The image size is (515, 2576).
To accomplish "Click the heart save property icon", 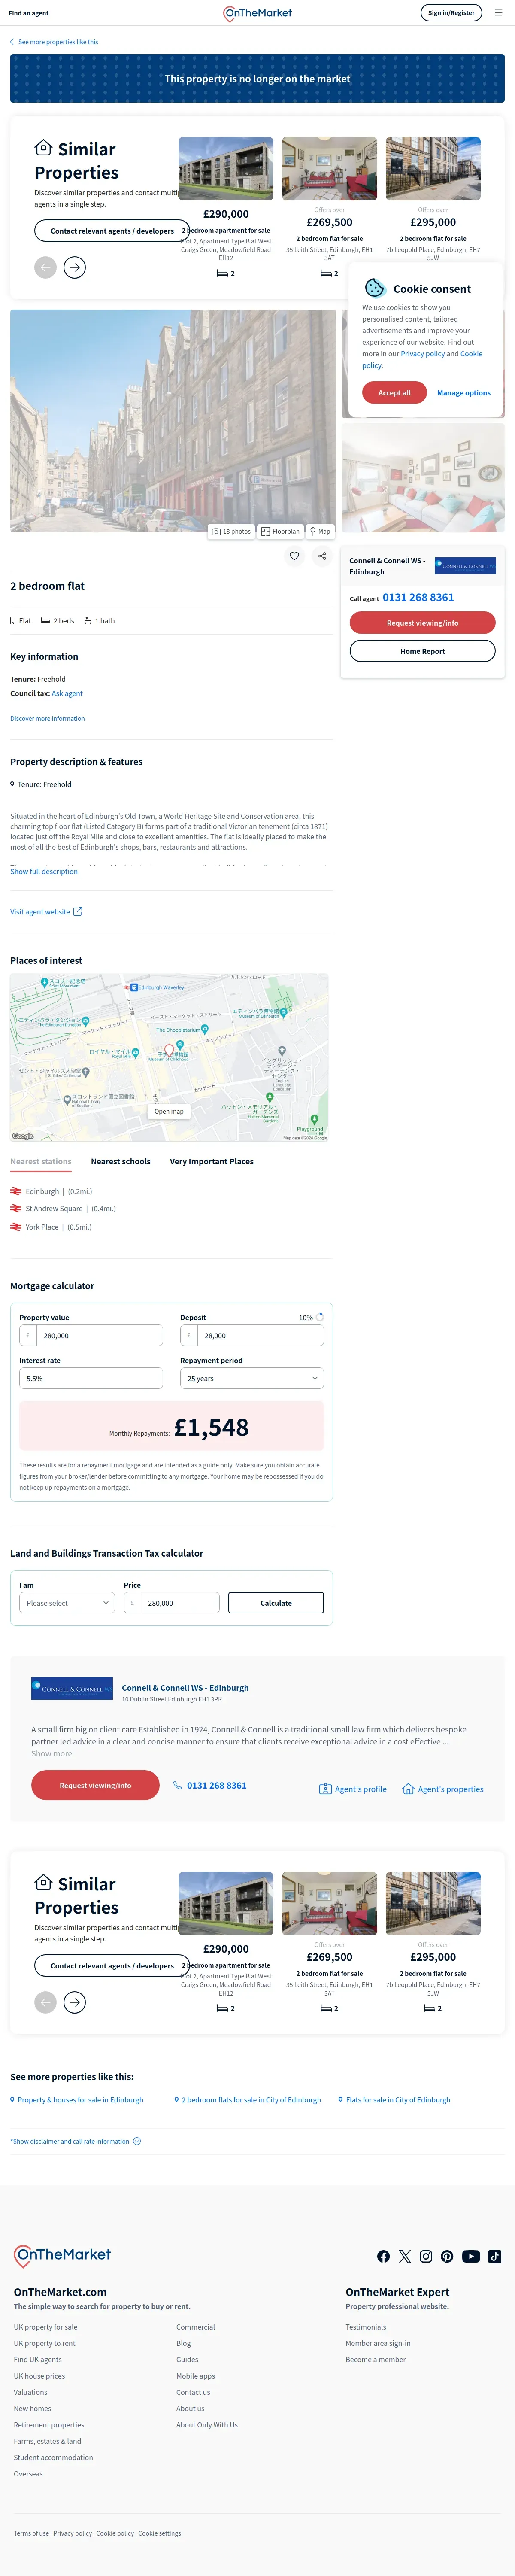I will tap(294, 556).
